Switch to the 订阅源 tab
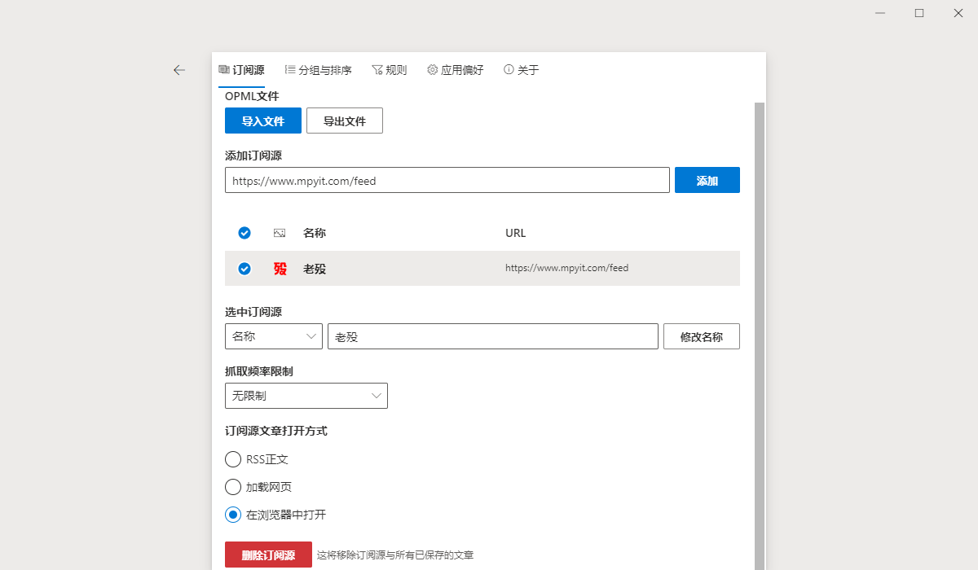This screenshot has width=978, height=570. point(241,70)
